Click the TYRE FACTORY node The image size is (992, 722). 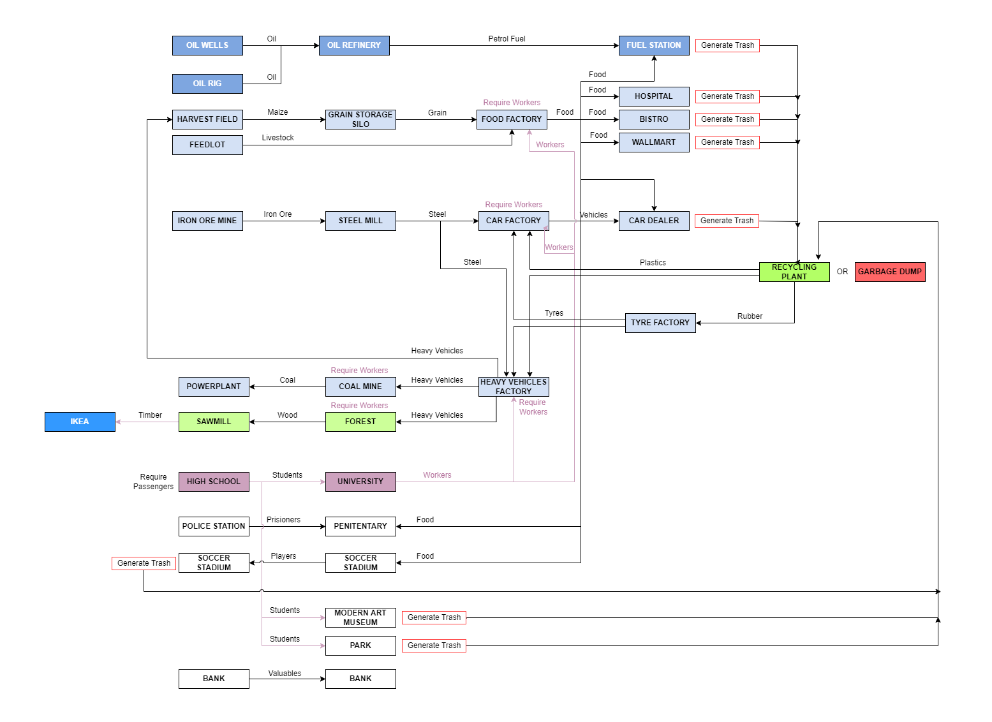[660, 323]
